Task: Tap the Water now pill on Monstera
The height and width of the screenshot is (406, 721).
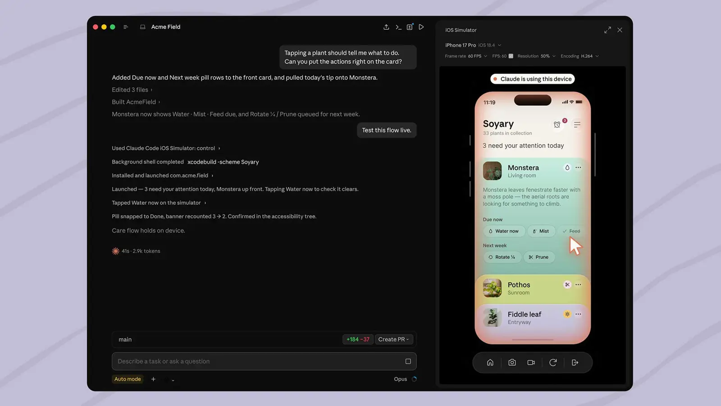Action: click(504, 231)
